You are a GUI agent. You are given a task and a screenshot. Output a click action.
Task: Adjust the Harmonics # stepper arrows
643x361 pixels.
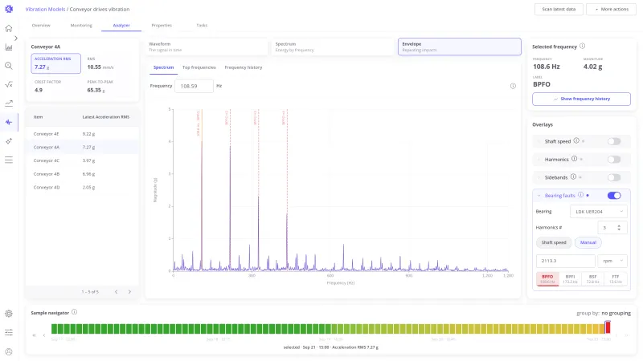pyautogui.click(x=619, y=228)
